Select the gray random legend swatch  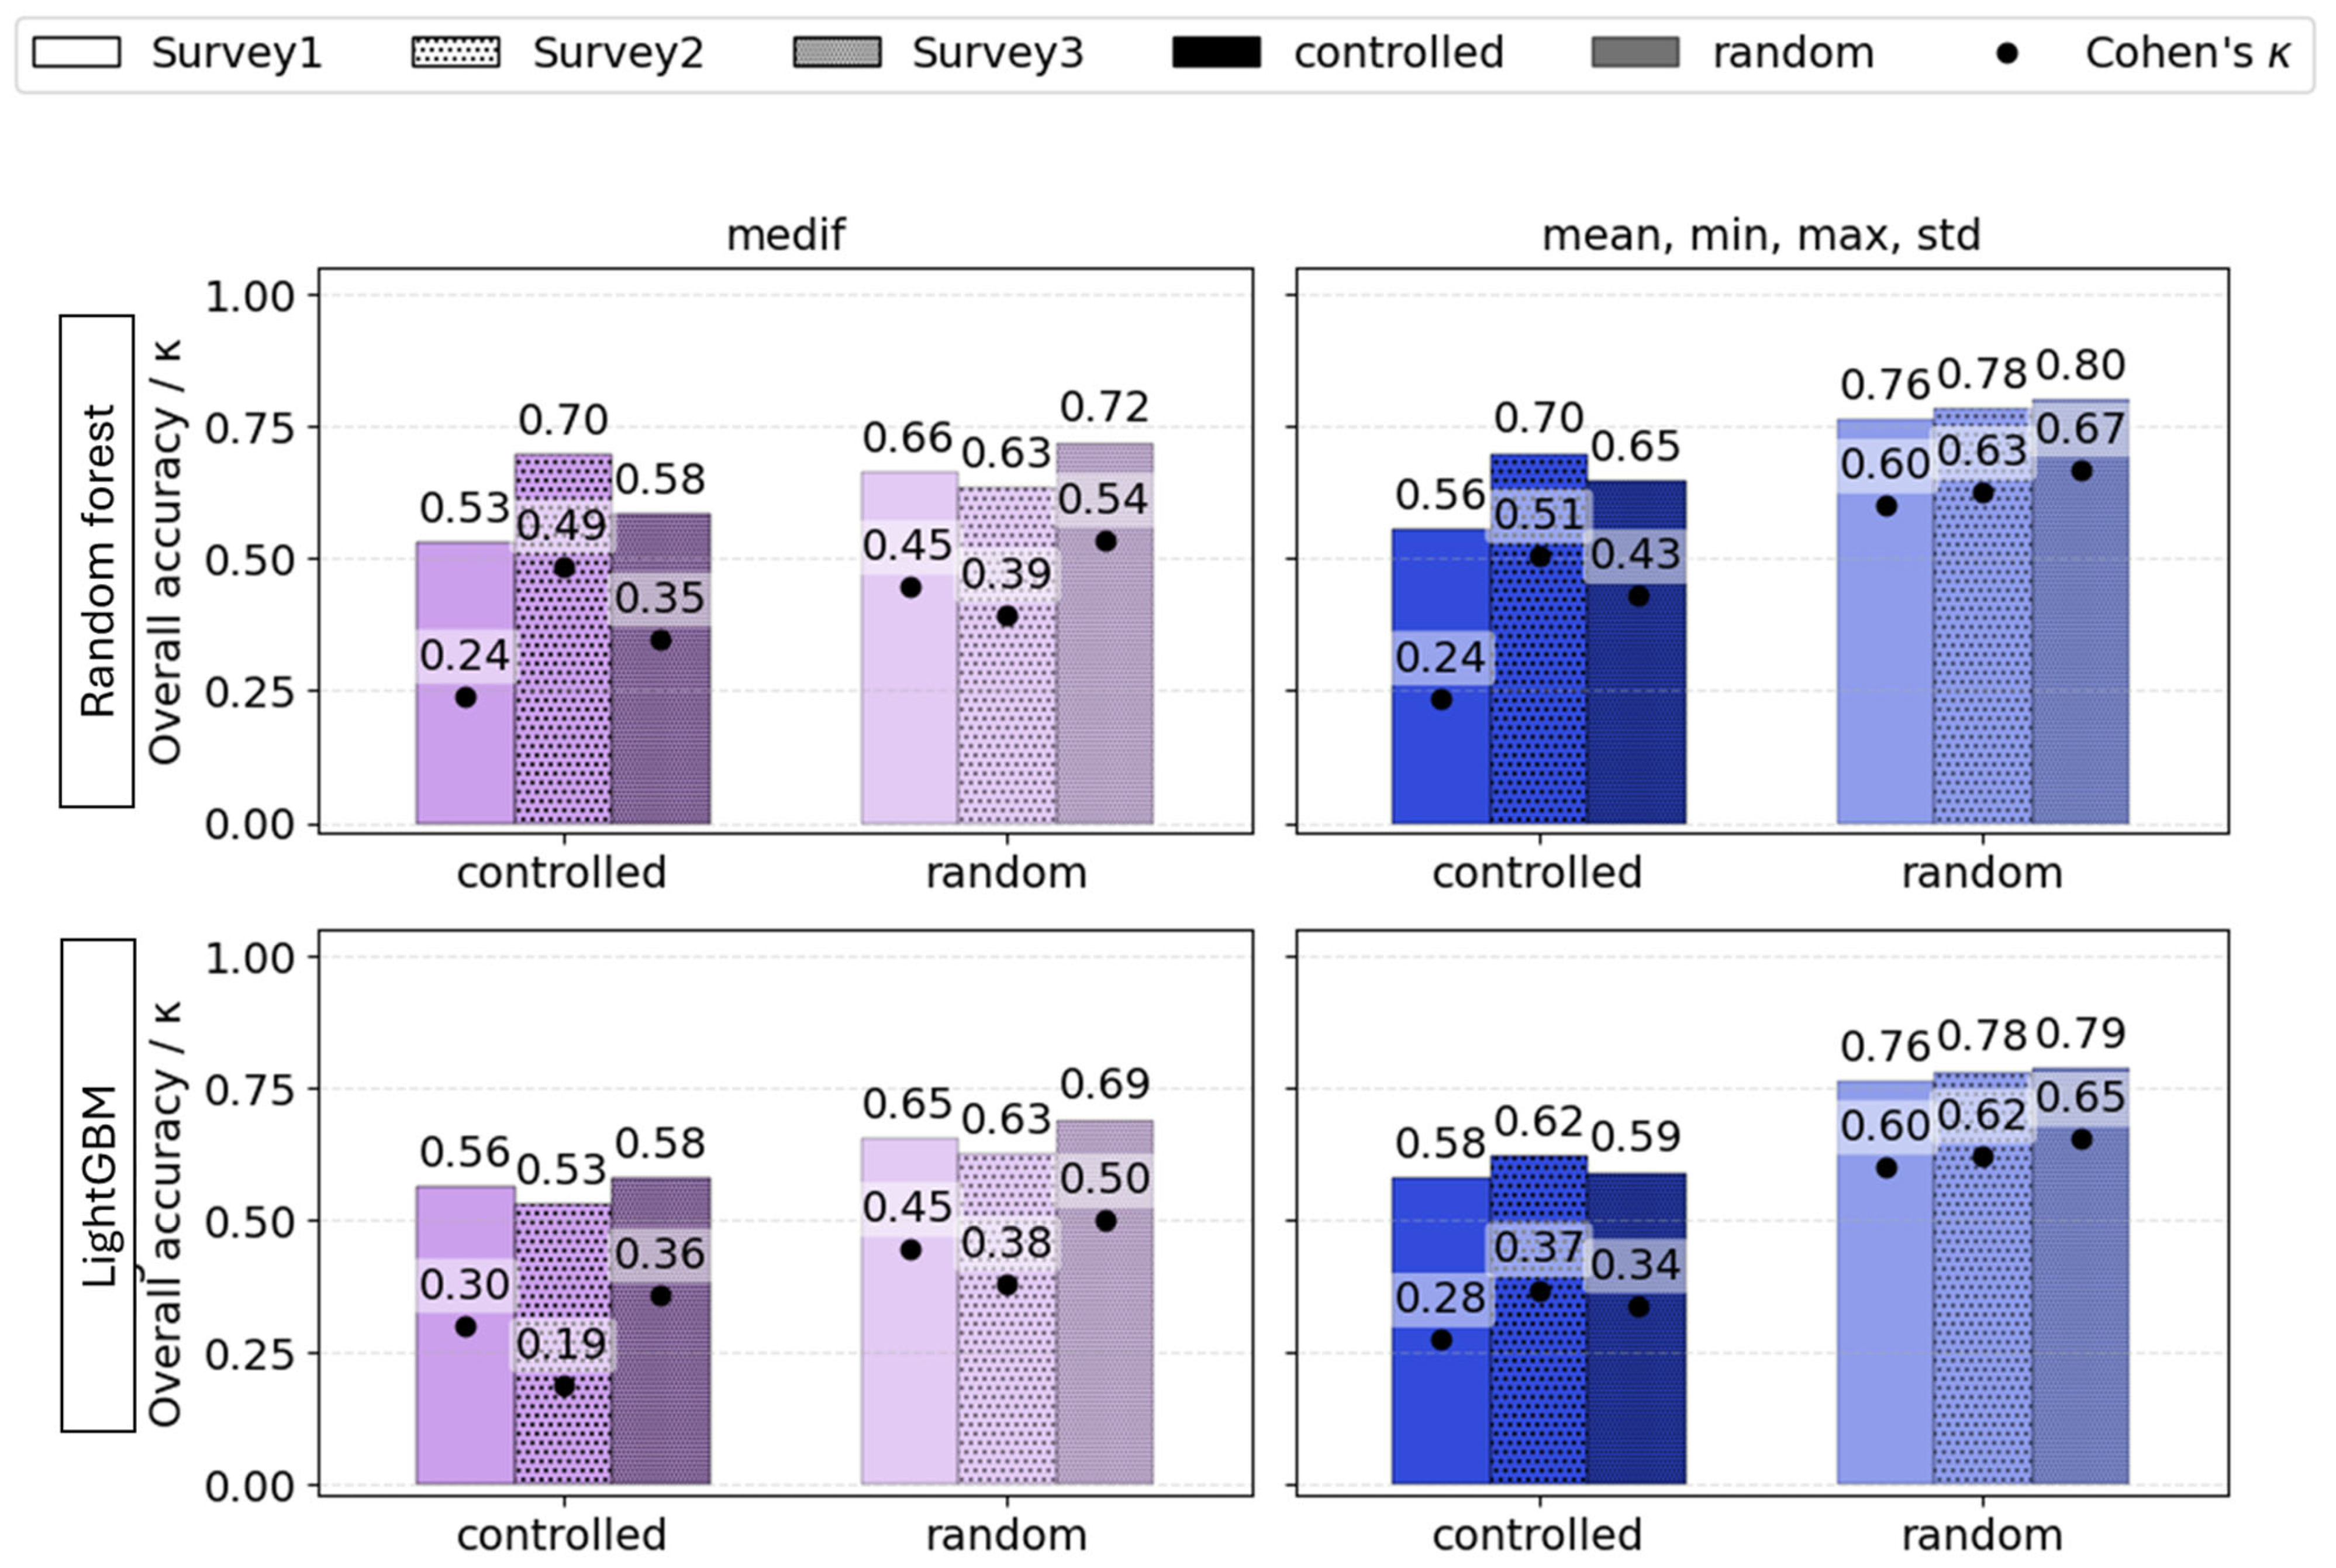pos(1635,52)
